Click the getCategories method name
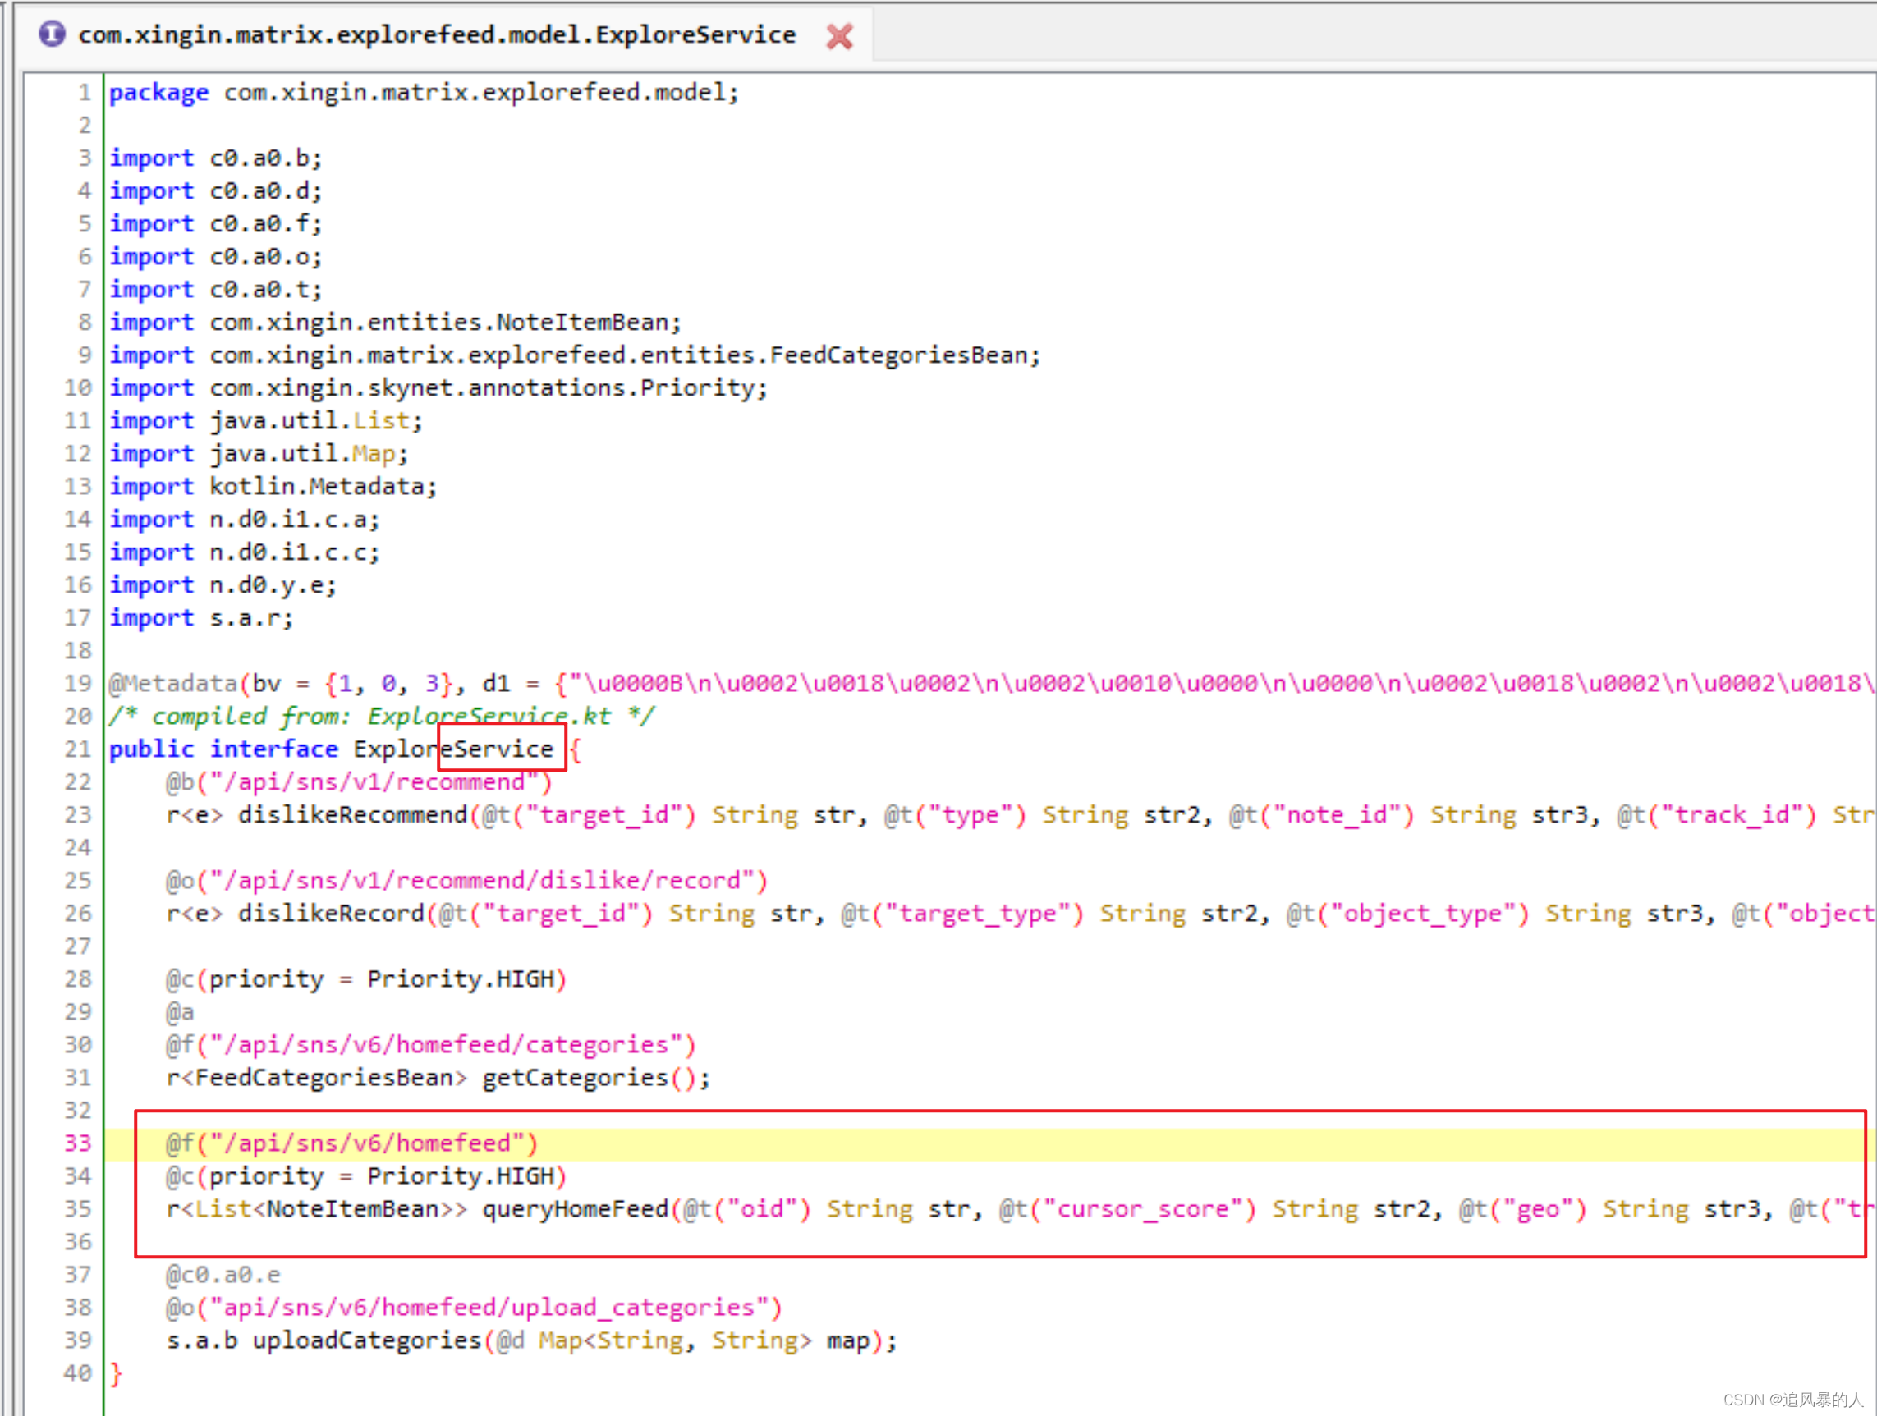 pos(576,1079)
